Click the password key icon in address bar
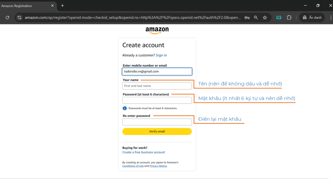 (247, 18)
